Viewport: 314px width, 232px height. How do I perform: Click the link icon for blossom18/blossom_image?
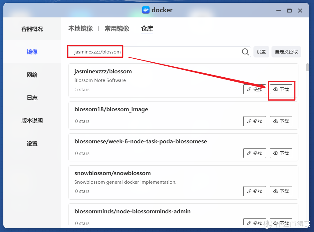[x=254, y=121]
